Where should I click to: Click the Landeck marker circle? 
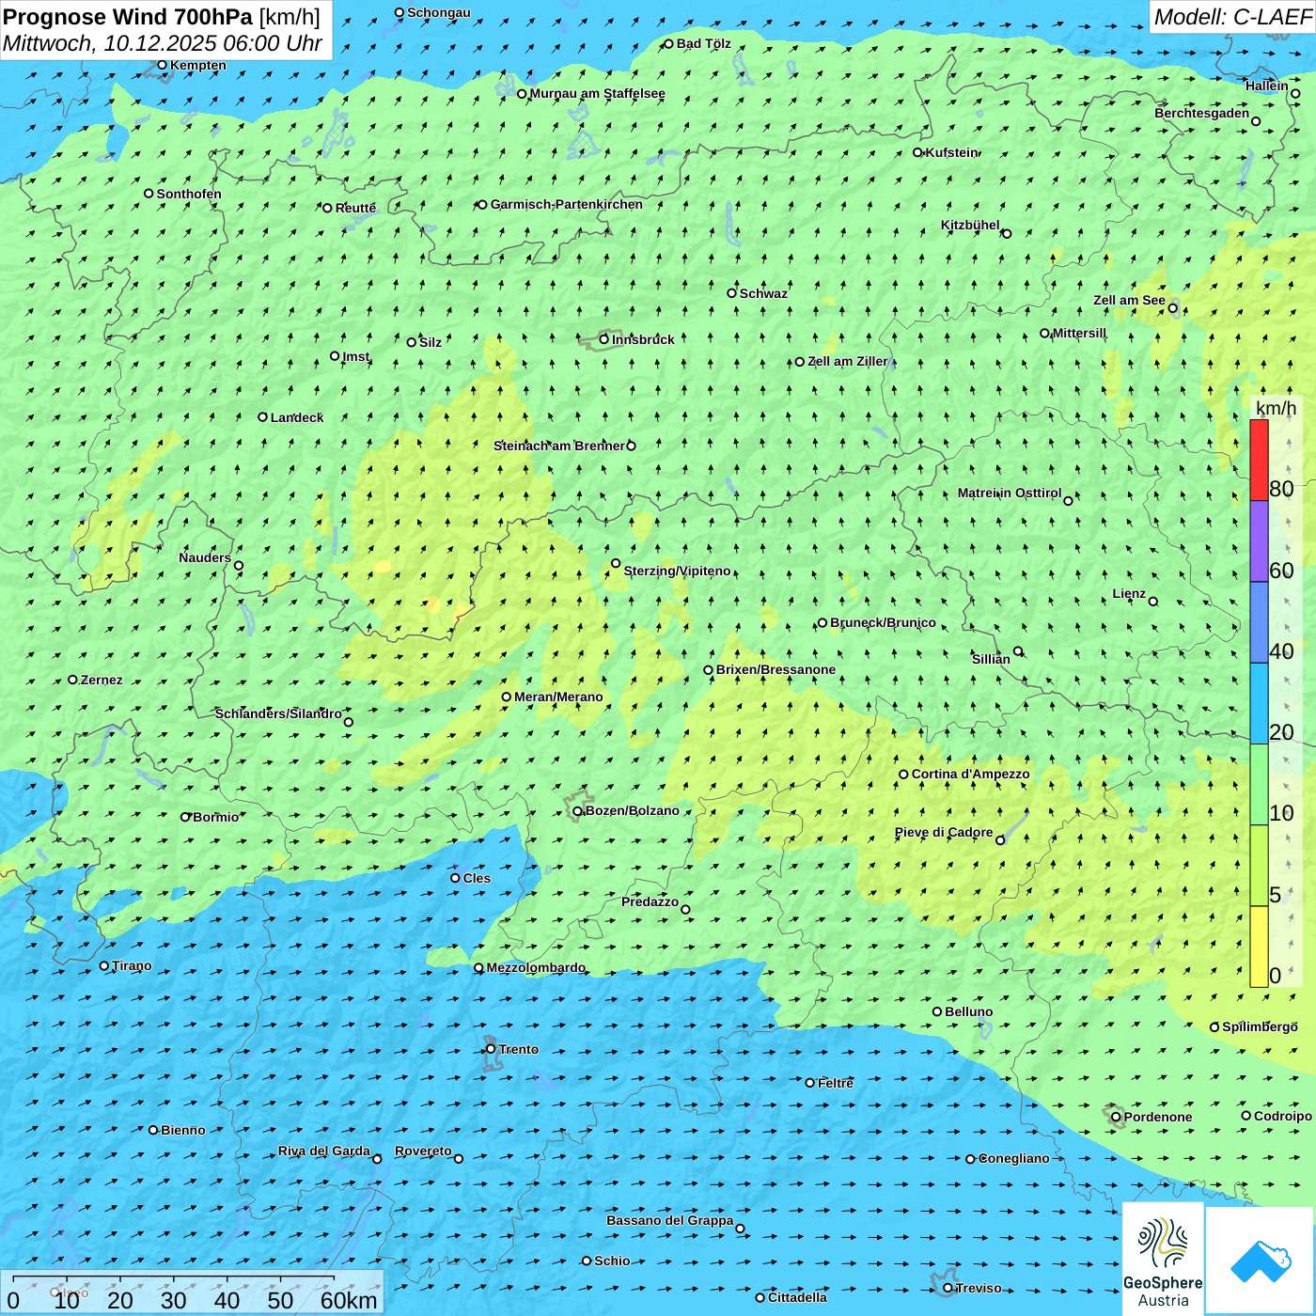pos(263,417)
